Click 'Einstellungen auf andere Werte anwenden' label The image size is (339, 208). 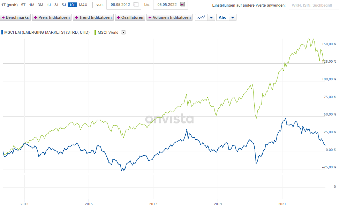(x=249, y=5)
